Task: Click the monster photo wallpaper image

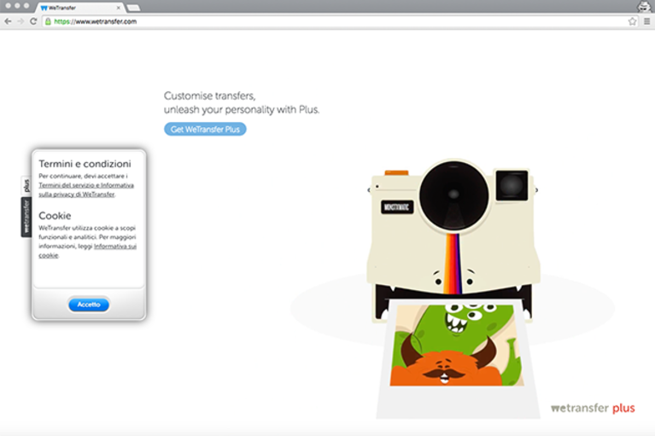Action: point(457,346)
